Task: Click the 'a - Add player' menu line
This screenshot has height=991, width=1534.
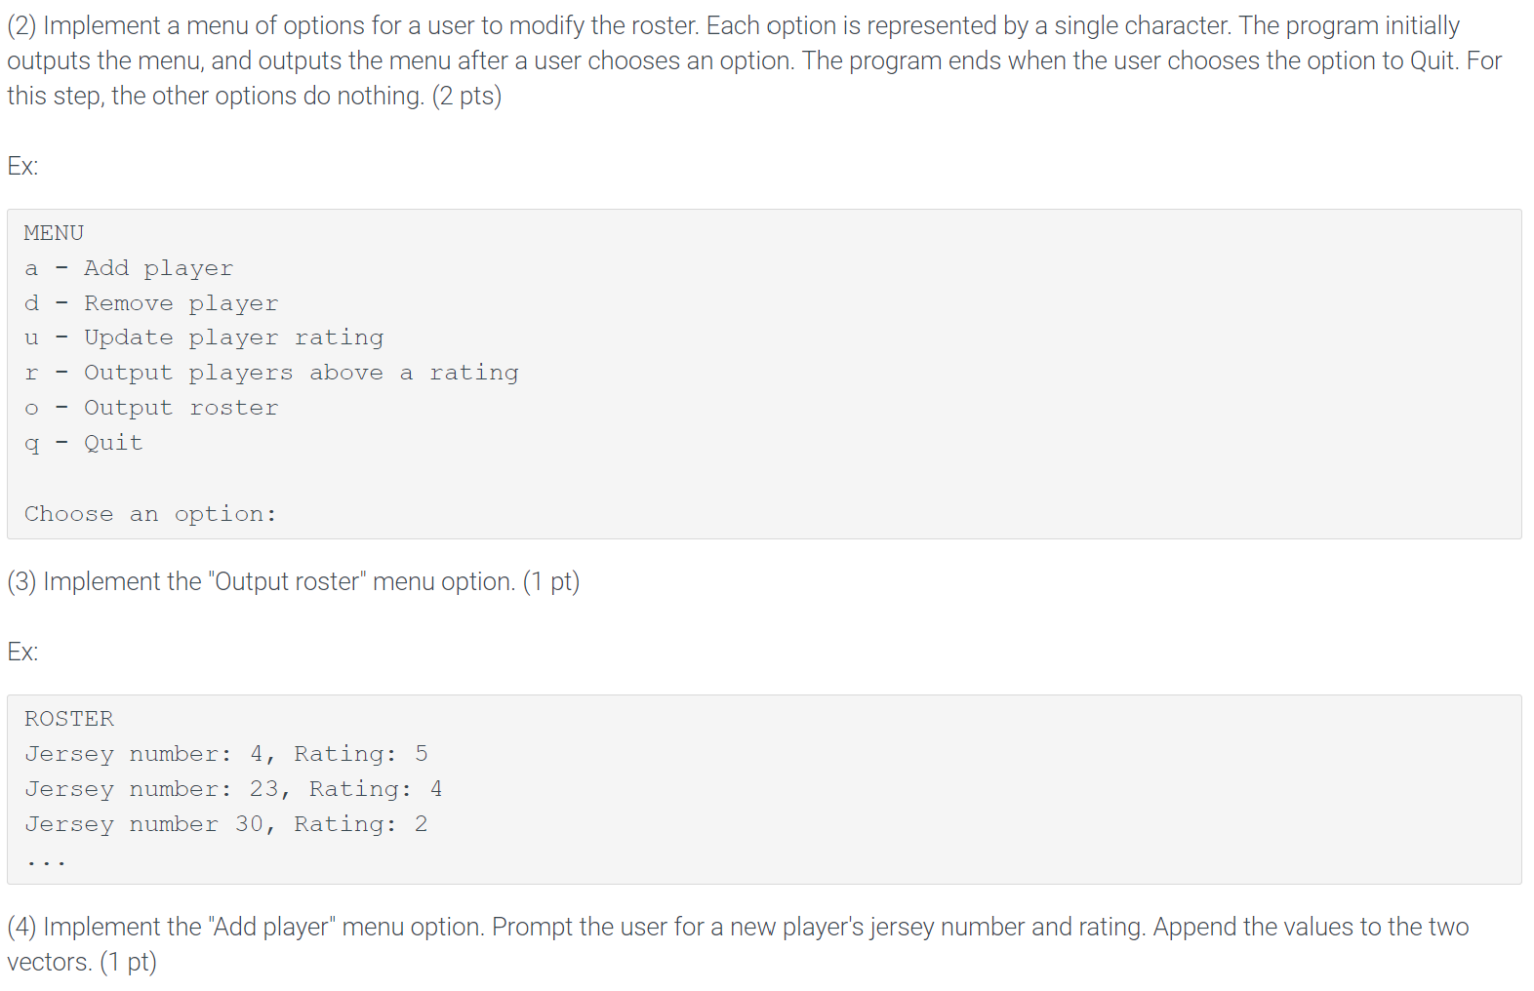Action: pyautogui.click(x=129, y=268)
